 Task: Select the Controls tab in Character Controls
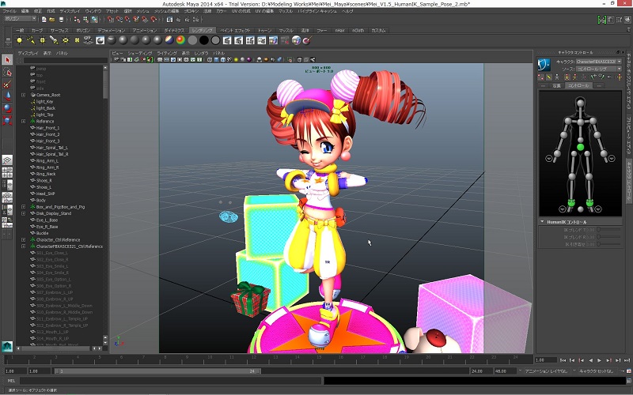(578, 85)
